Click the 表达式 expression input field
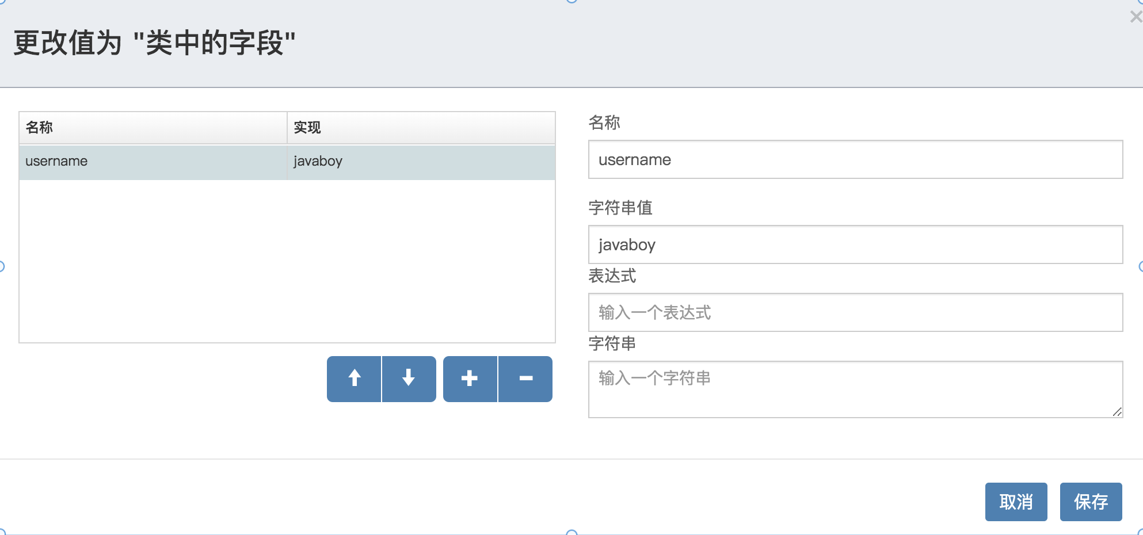 (x=855, y=313)
